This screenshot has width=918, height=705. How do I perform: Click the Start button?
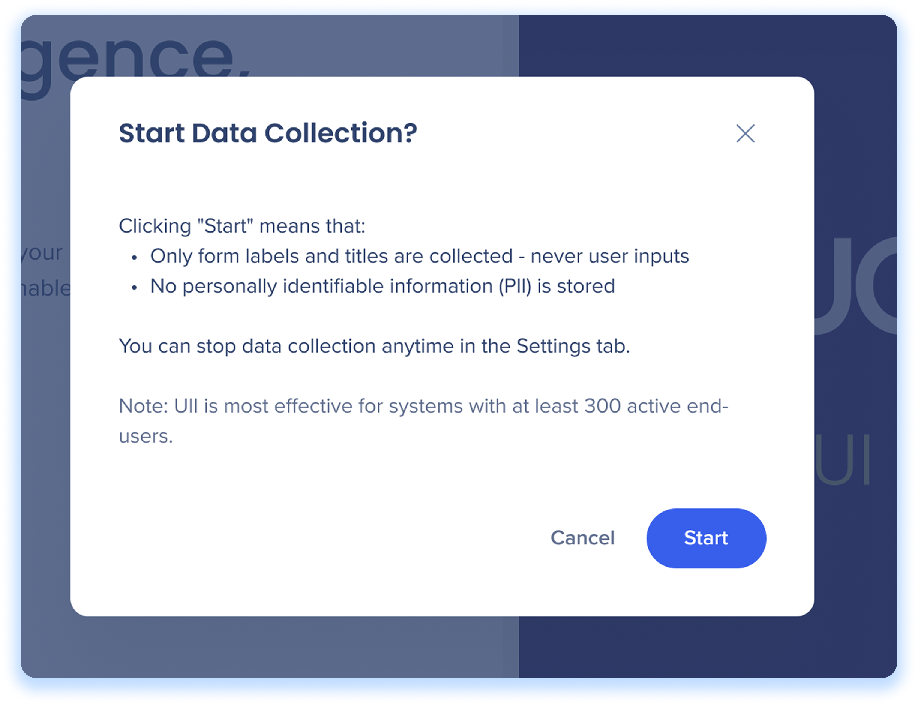[x=706, y=538]
